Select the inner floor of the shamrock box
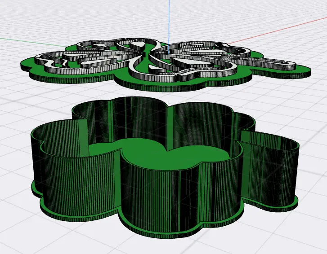Image resolution: width=327 pixels, height=254 pixels. click(x=158, y=154)
